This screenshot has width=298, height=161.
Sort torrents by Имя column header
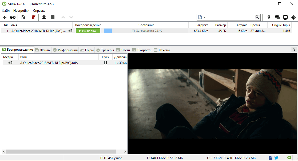point(41,25)
